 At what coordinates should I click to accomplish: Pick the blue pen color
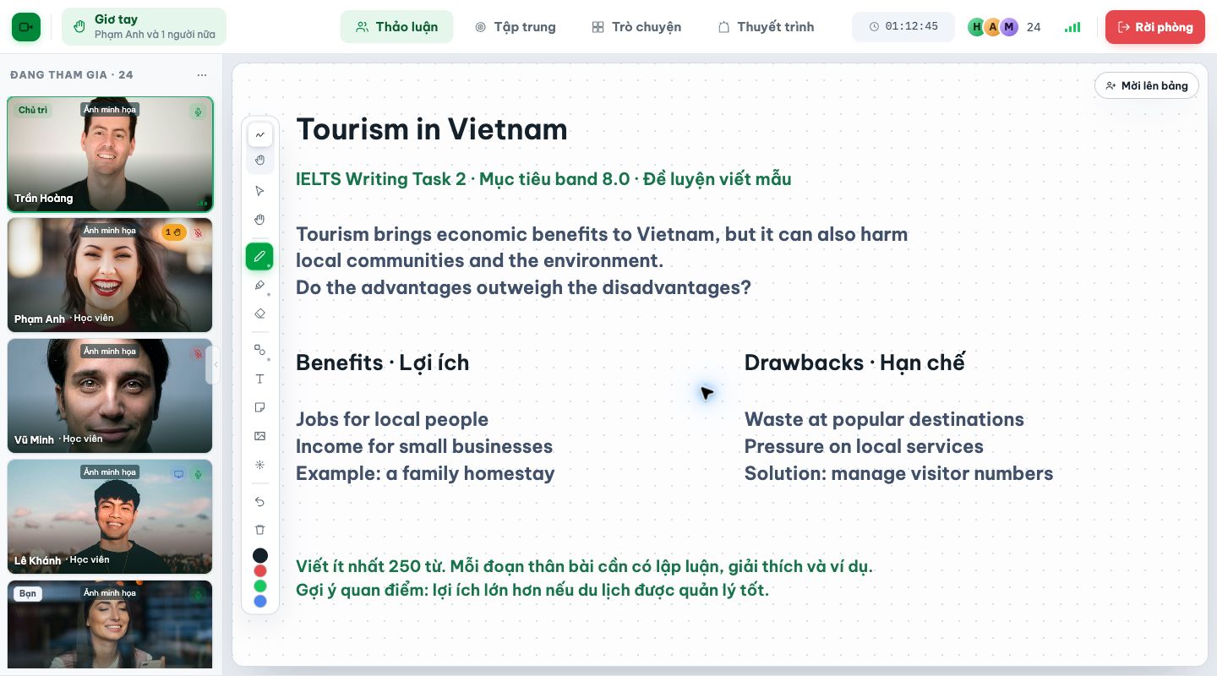pos(260,601)
